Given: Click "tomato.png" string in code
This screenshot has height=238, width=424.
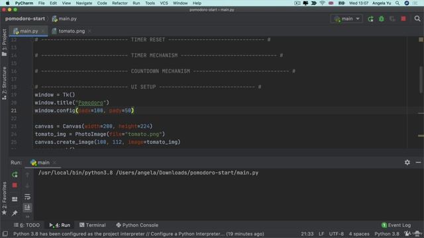Looking at the screenshot, I should [143, 134].
